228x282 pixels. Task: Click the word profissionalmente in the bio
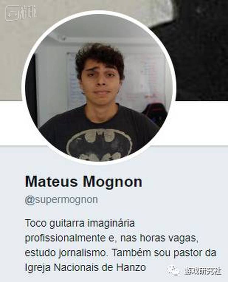coord(65,238)
